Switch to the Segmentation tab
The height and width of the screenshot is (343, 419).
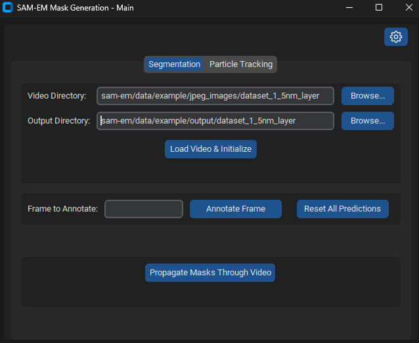coord(174,64)
